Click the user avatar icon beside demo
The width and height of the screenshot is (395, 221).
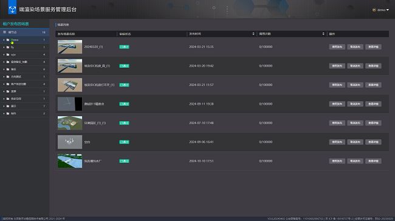[x=374, y=10]
